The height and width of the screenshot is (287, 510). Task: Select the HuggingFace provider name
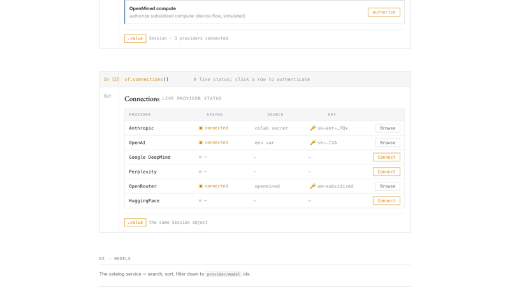[x=144, y=201]
